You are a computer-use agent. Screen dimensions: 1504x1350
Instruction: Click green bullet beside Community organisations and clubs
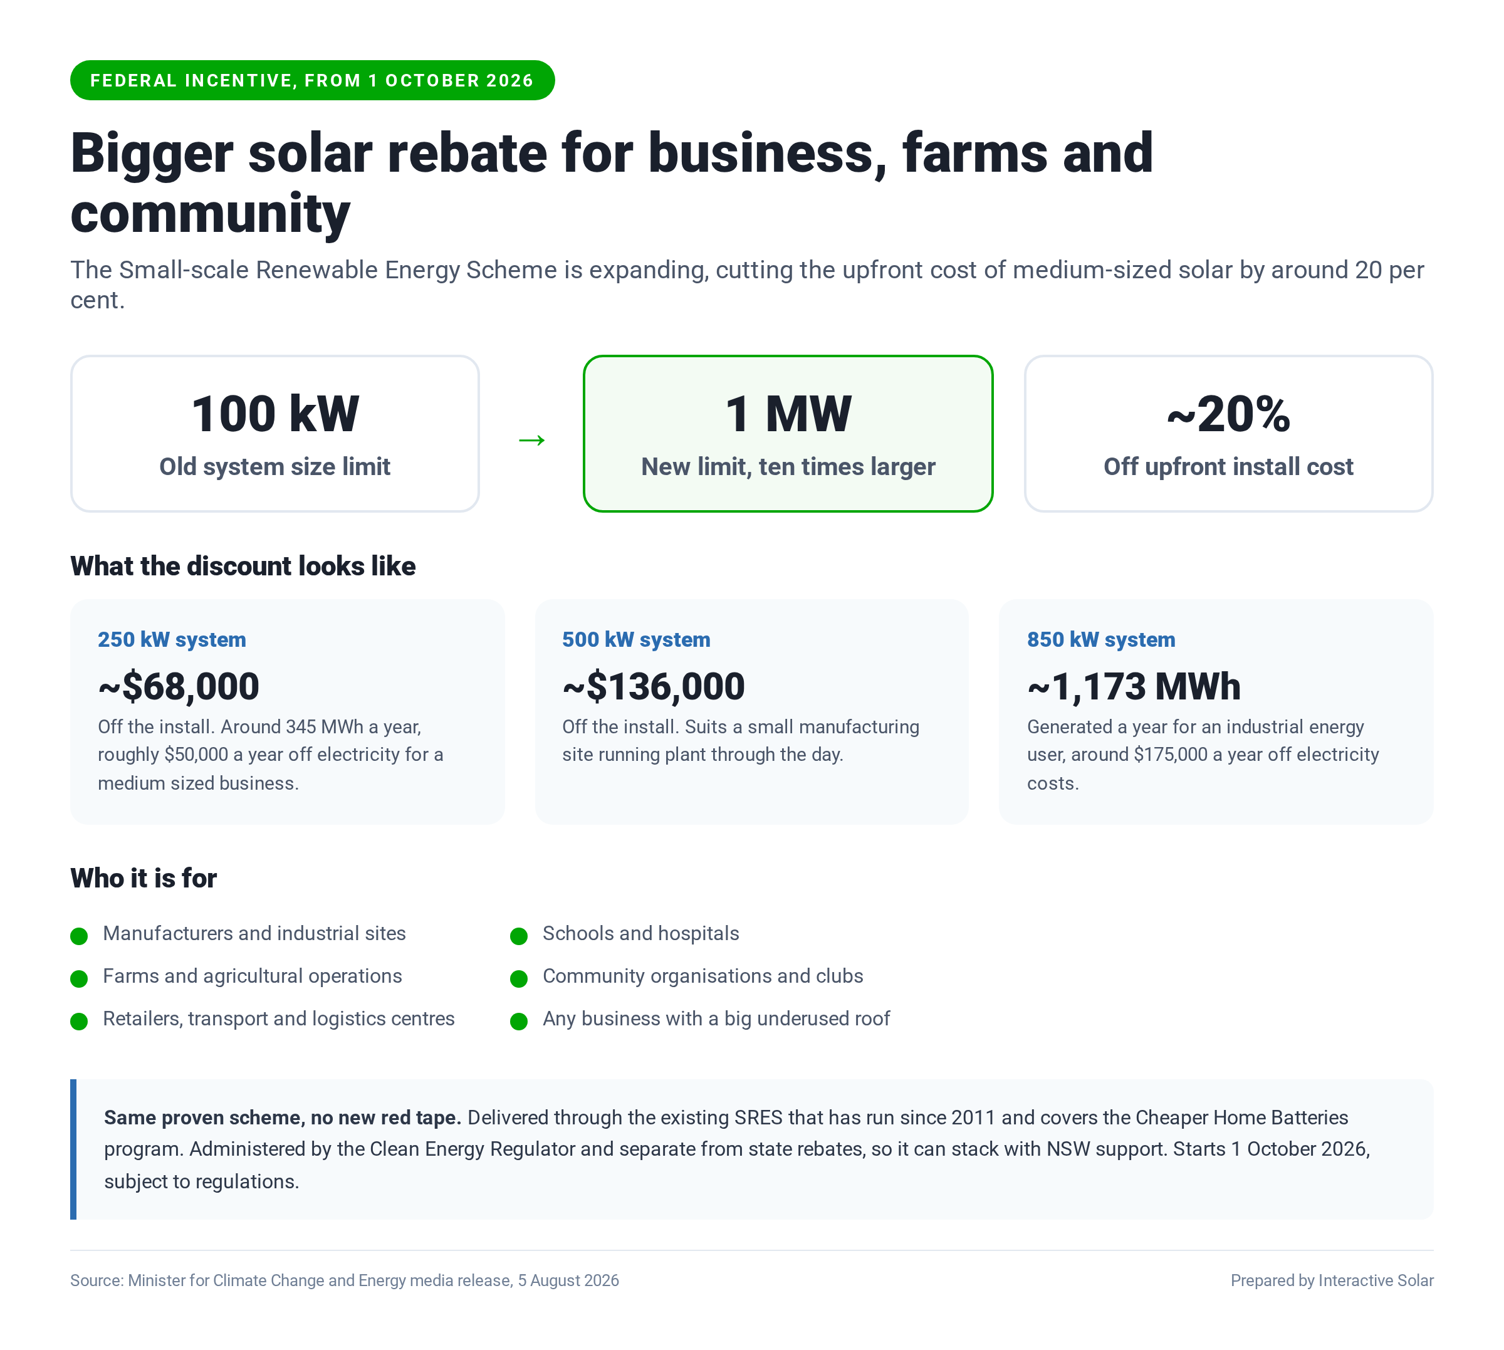coord(518,978)
